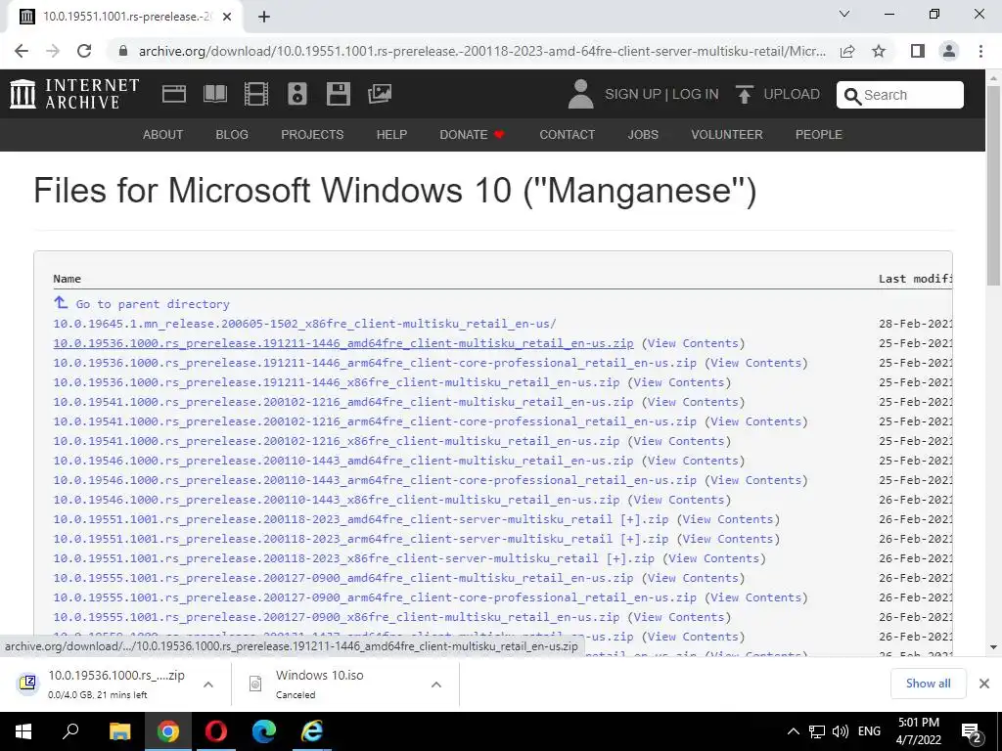Click the upload arrow icon

coord(744,94)
